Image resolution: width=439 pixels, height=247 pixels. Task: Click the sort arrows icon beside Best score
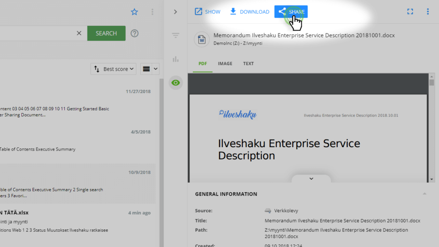tap(96, 69)
